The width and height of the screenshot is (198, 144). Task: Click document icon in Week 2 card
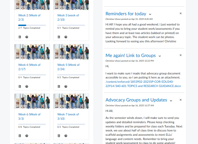point(20,37)
